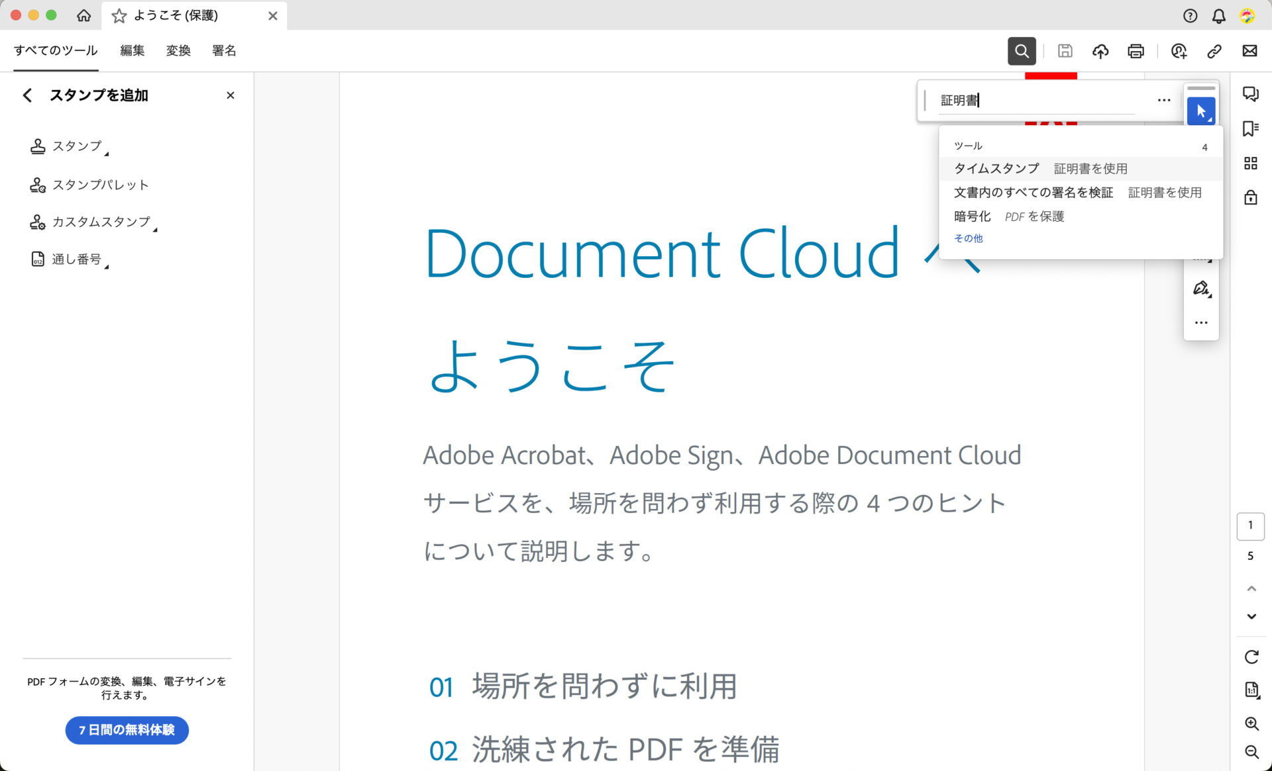This screenshot has height=771, width=1272.
Task: Open search options ellipsis menu
Action: [x=1164, y=101]
